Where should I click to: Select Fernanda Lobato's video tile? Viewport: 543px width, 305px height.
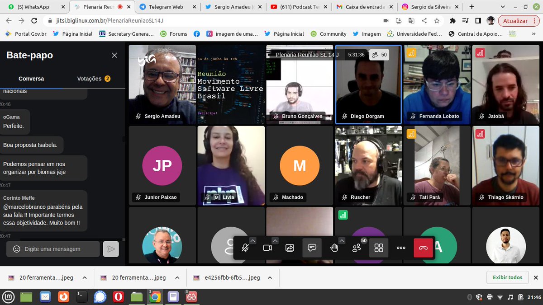[x=437, y=84]
